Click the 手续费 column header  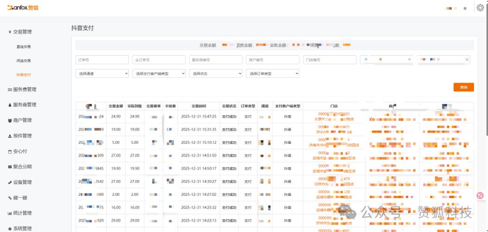[x=170, y=106]
